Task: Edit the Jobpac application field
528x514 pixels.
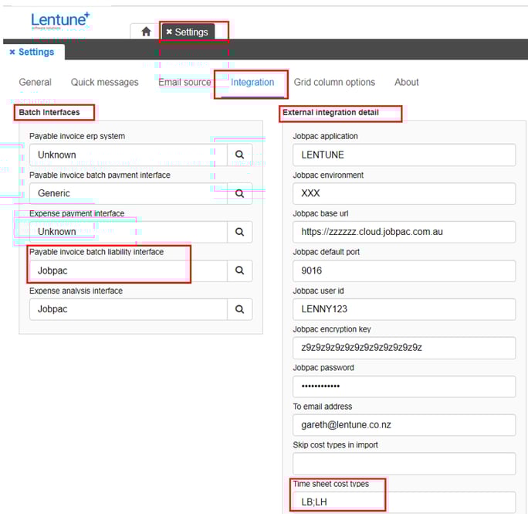Action: point(404,155)
